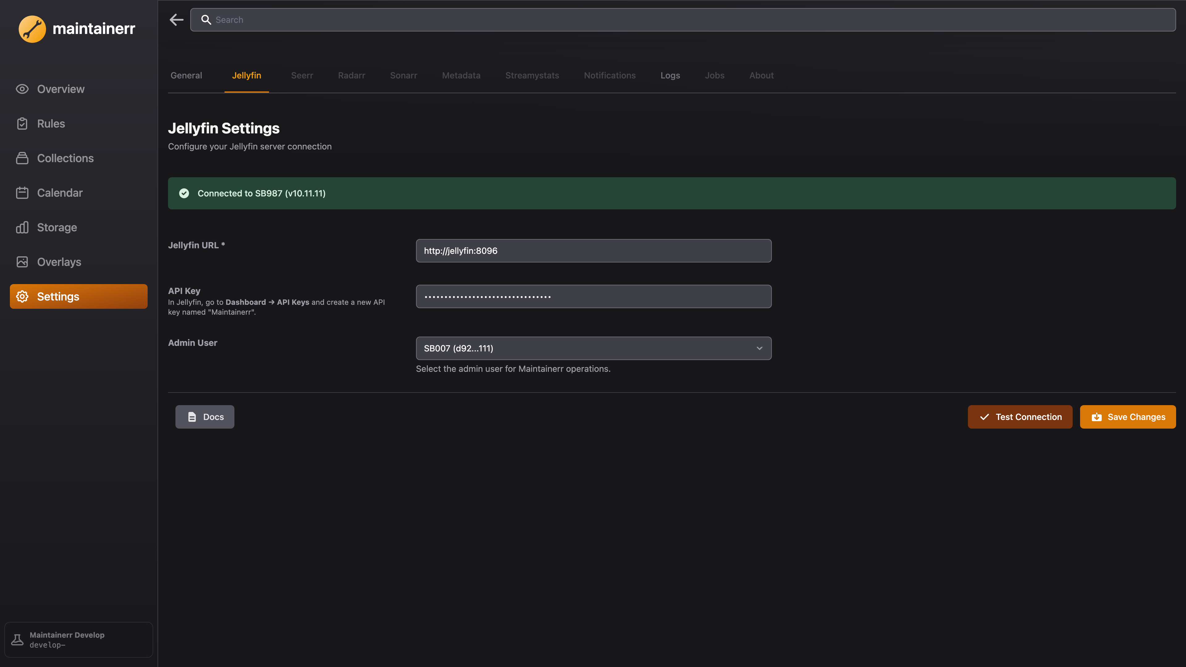Switch to the Seerr tab
1186x667 pixels.
tap(302, 75)
